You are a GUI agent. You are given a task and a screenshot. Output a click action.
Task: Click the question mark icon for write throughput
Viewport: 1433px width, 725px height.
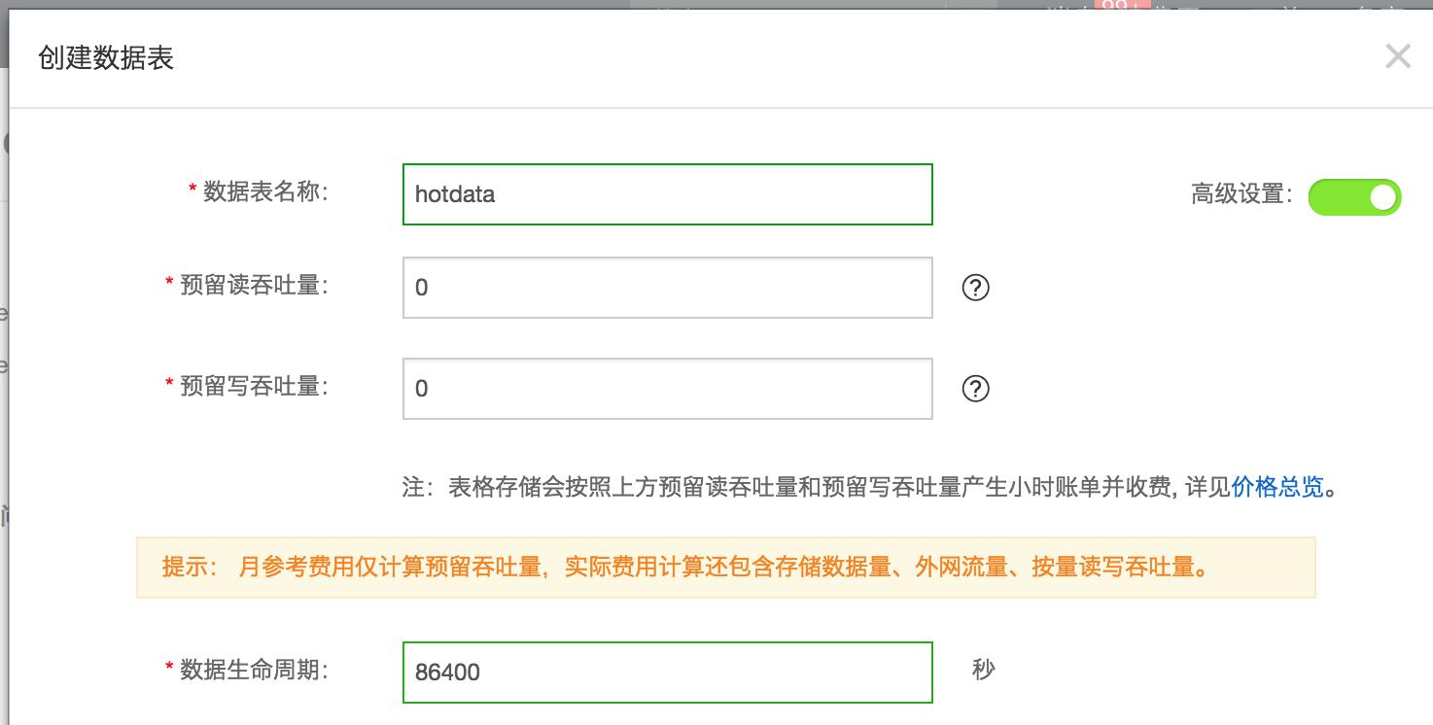(976, 388)
